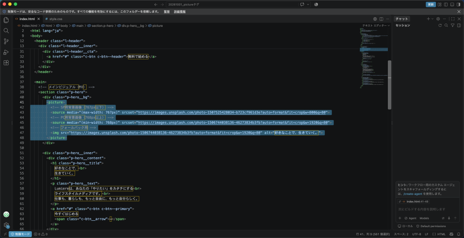Toggle the bottom panel visibility
Image resolution: width=464 pixels, height=238 pixels.
point(452,5)
